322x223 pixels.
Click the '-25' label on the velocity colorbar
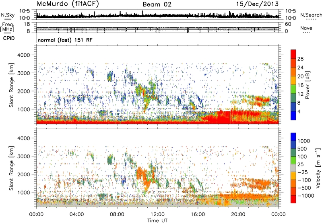pos(303,172)
